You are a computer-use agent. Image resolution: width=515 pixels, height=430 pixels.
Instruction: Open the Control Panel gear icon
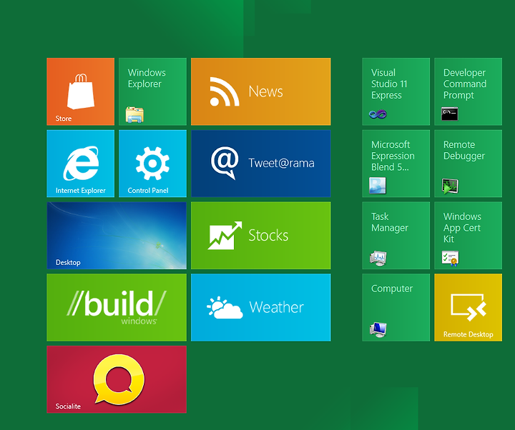[x=153, y=164]
